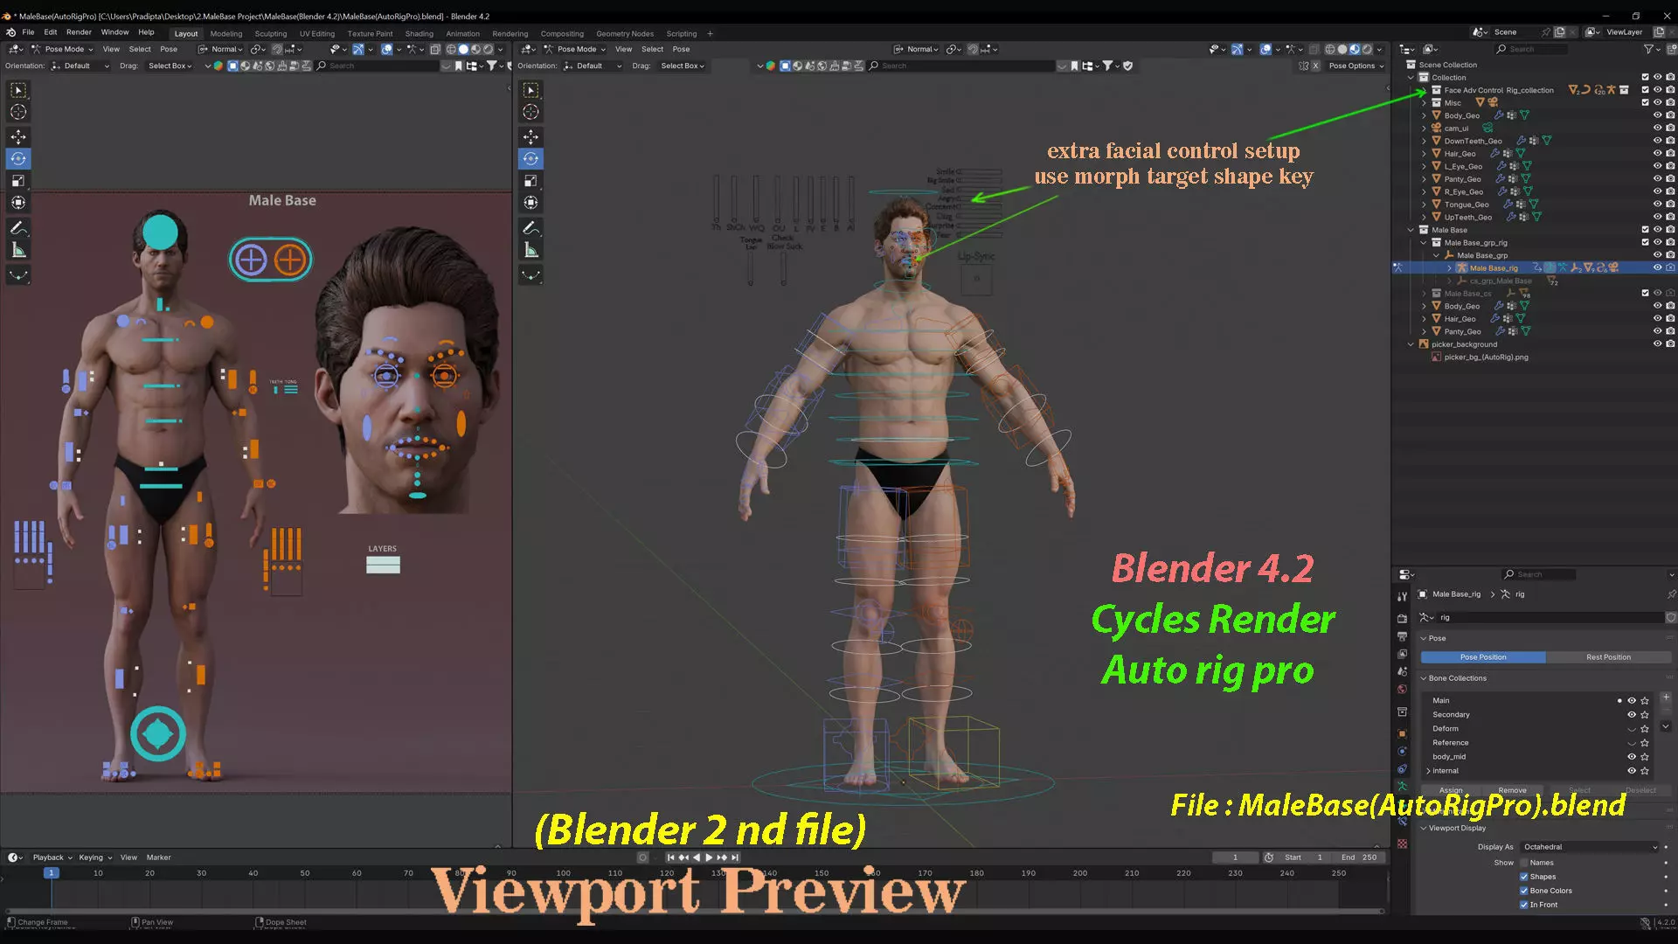The width and height of the screenshot is (1678, 944).
Task: Hide the Main bone collection
Action: pos(1631,701)
